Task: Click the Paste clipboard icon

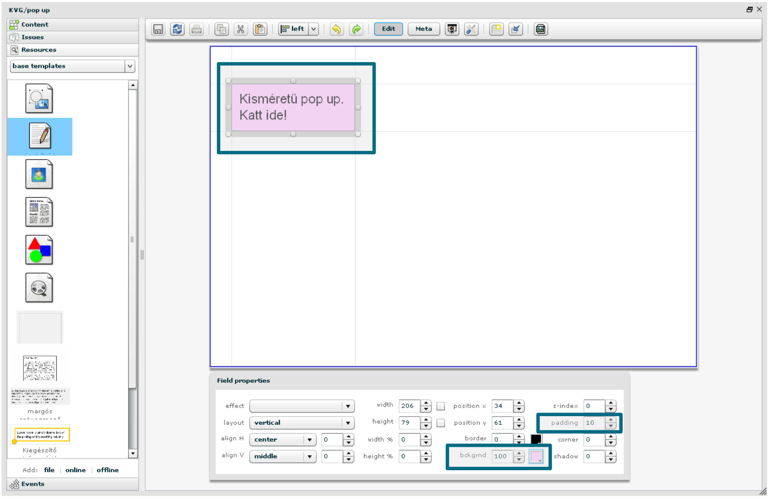Action: pyautogui.click(x=260, y=29)
